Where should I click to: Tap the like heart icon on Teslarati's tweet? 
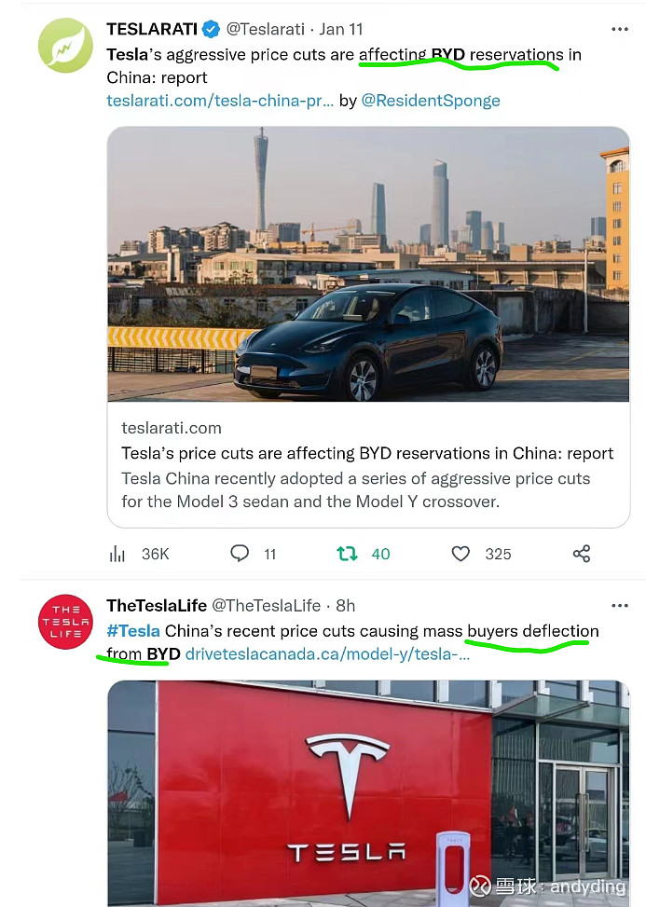tap(460, 553)
